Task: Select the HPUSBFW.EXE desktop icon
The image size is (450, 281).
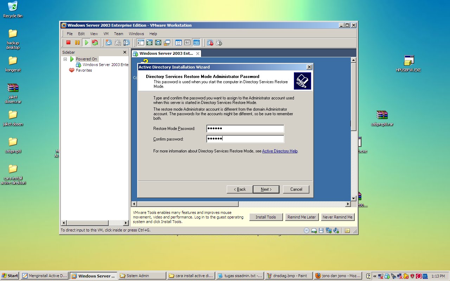Action: (409, 64)
